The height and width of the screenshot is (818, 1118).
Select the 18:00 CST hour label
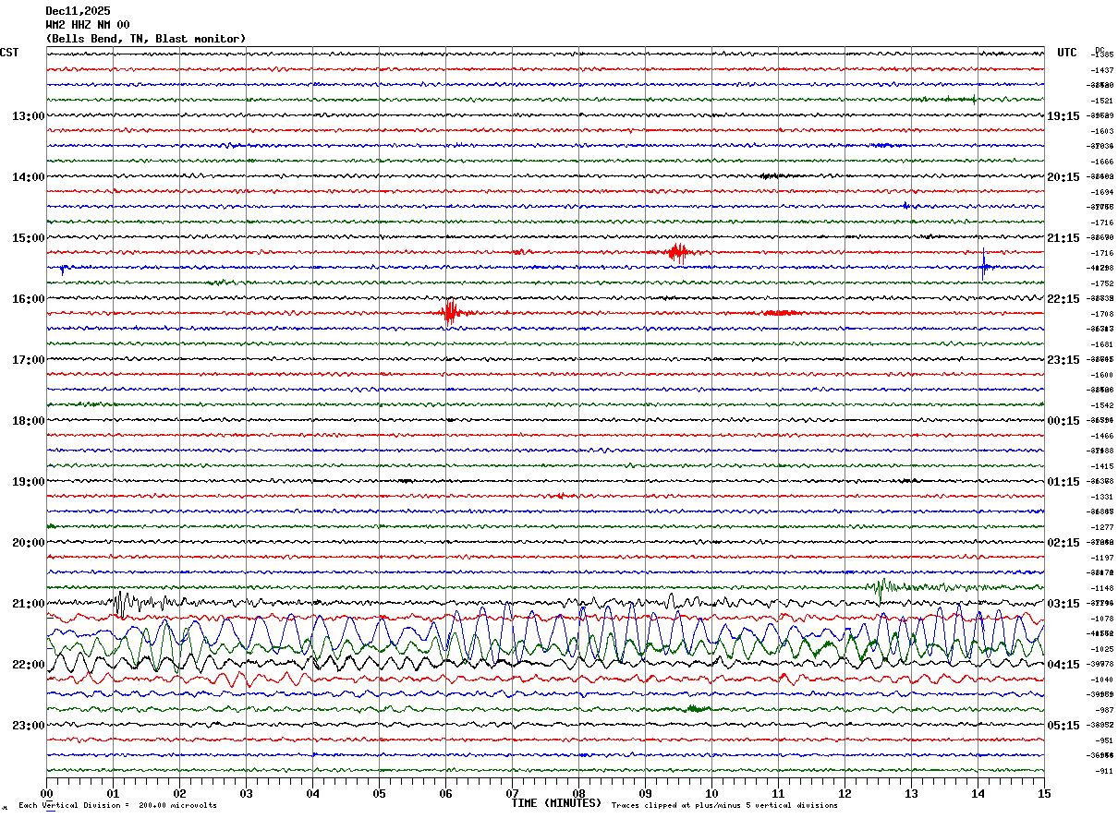pyautogui.click(x=29, y=421)
